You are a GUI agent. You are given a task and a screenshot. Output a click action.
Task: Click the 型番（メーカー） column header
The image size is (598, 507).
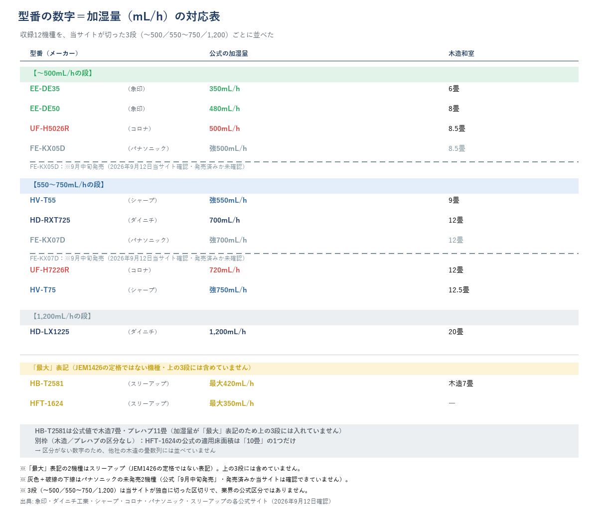(54, 53)
